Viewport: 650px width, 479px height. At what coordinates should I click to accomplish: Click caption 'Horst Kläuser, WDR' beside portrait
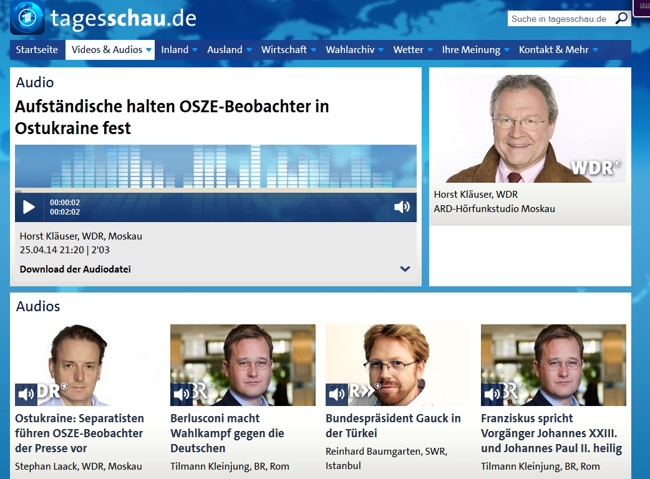tap(476, 195)
